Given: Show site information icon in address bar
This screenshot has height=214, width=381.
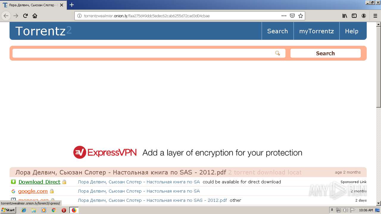Looking at the screenshot, I should [79, 16].
